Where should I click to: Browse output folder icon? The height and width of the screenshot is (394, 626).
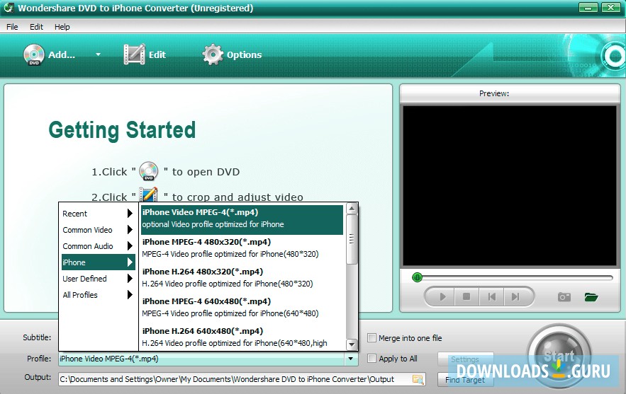[x=418, y=379]
